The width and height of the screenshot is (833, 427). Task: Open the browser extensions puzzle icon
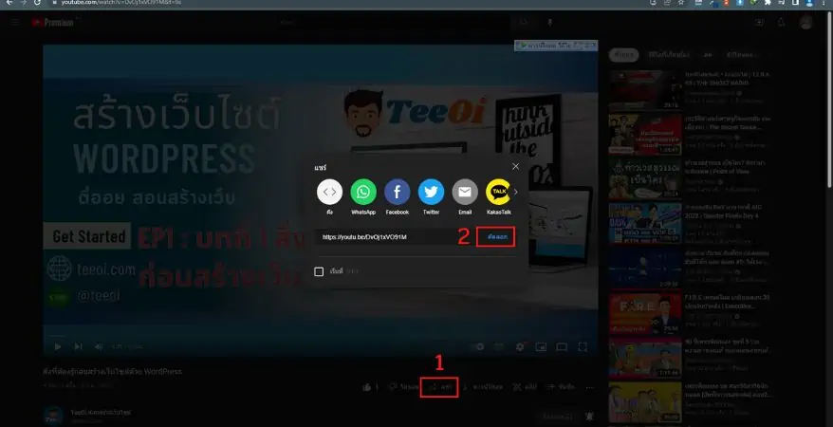coord(768,3)
